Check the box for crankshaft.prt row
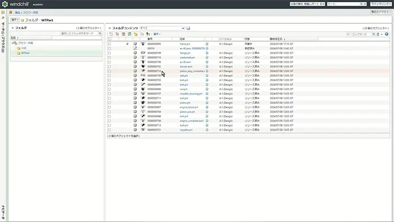 [109, 57]
